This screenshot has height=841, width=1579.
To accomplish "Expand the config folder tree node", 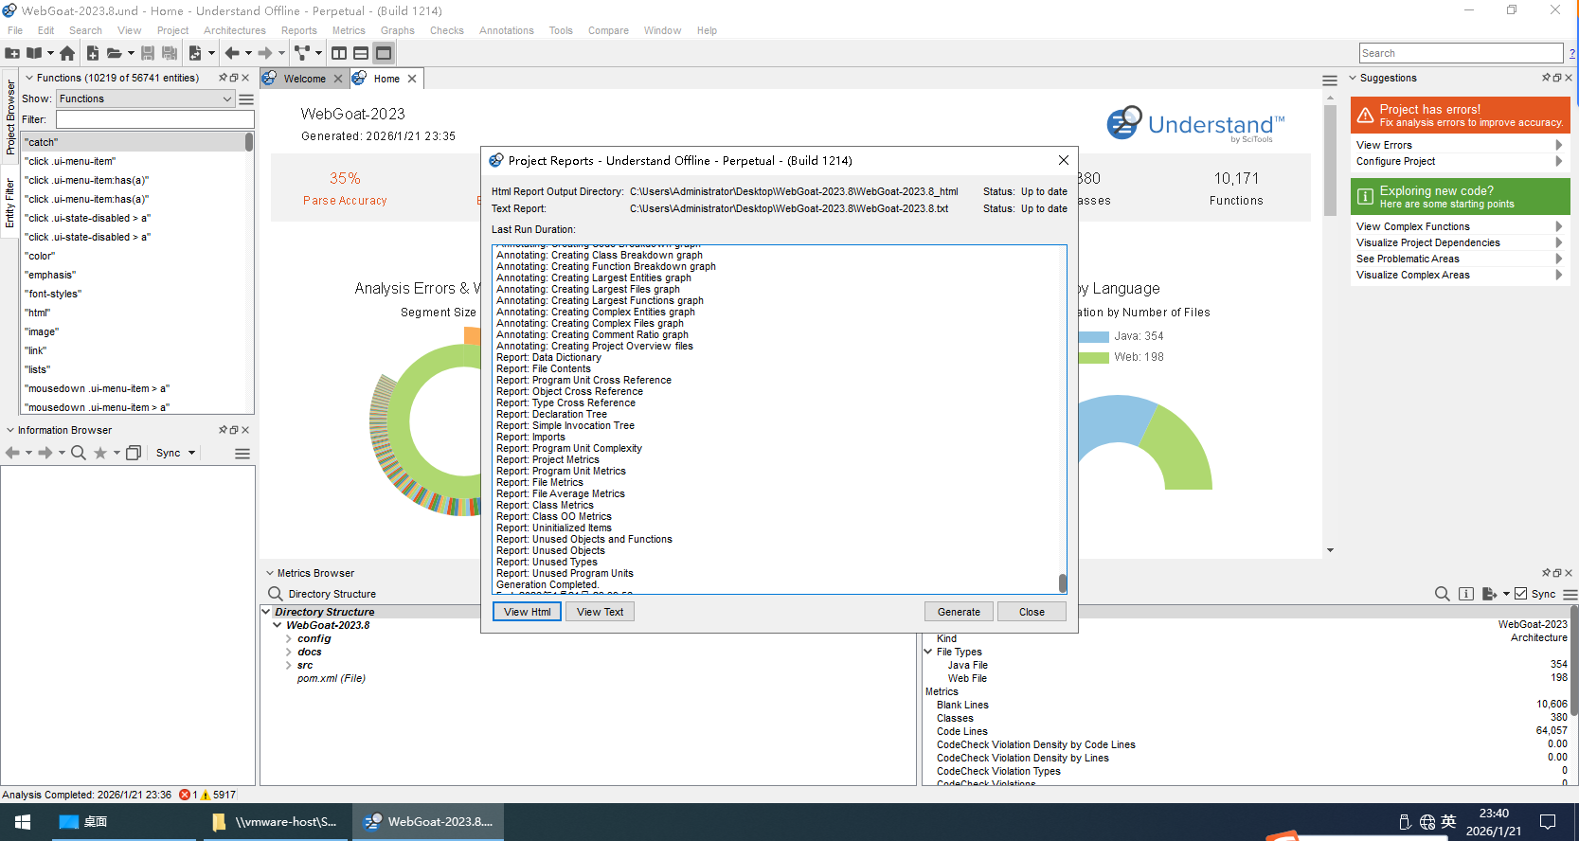I will click(x=289, y=638).
